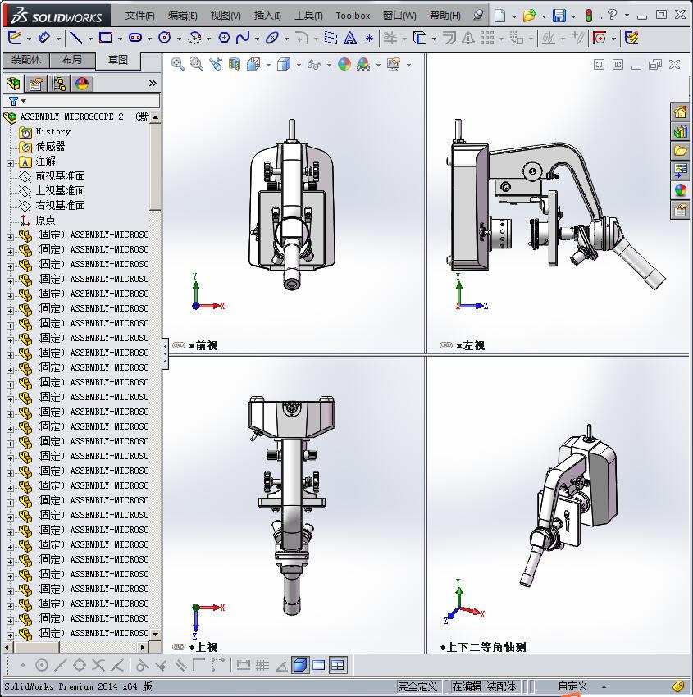This screenshot has width=693, height=697.
Task: Click the Edit Appearance color ball
Action: (x=344, y=65)
